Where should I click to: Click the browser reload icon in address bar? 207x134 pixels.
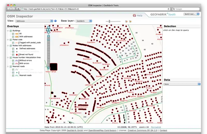coord(169,9)
